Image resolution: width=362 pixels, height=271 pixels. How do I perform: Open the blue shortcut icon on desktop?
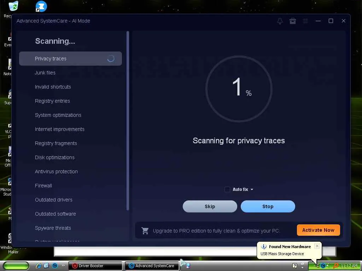(41, 6)
